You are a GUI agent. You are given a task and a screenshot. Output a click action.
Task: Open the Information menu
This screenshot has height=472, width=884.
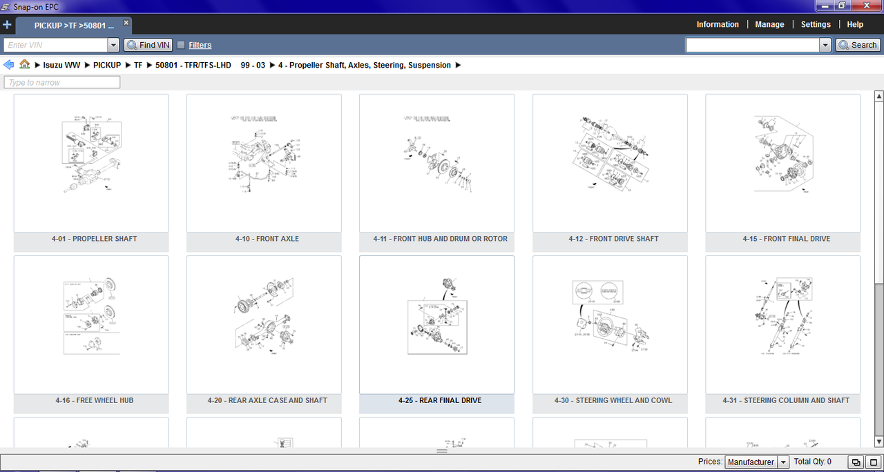coord(718,24)
